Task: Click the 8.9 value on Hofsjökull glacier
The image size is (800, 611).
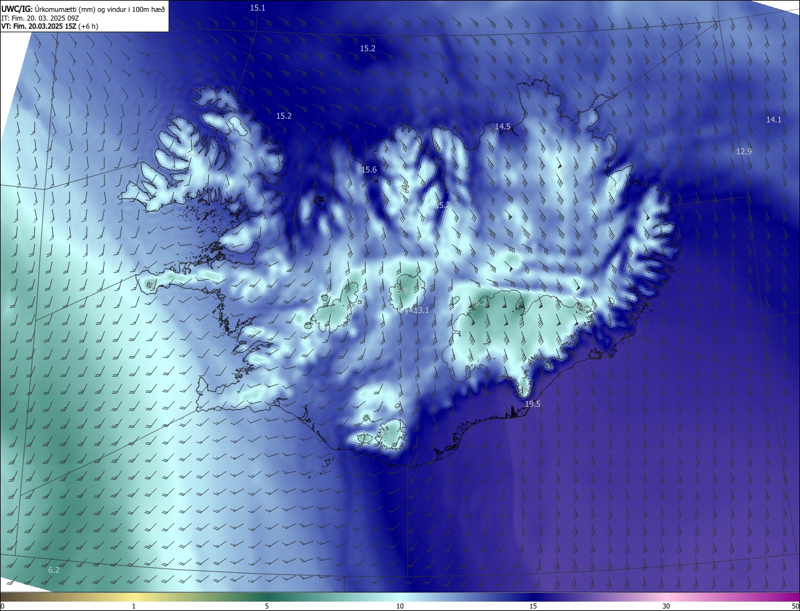Action: pyautogui.click(x=402, y=291)
